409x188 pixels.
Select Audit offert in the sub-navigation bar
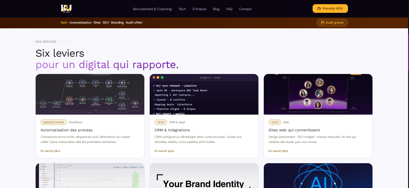[134, 23]
